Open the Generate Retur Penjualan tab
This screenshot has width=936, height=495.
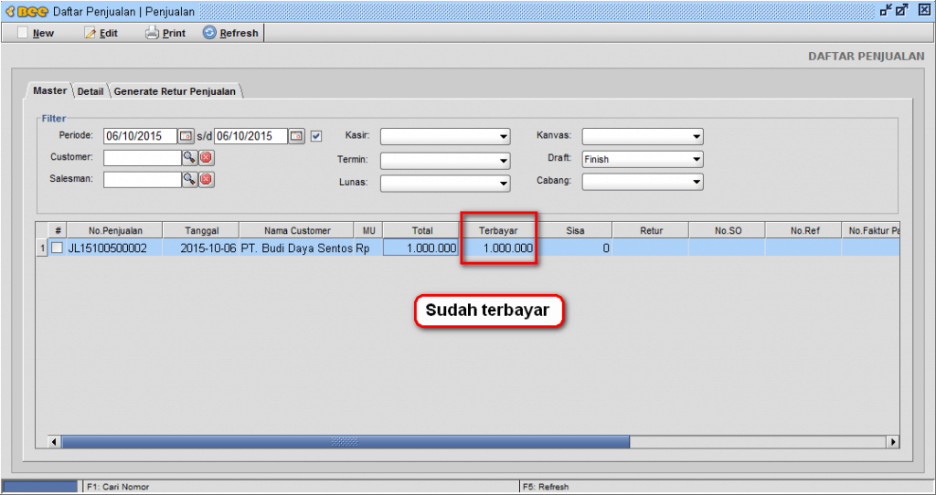[x=175, y=91]
